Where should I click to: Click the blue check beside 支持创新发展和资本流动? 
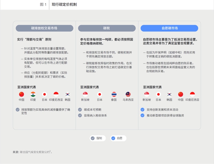(143, 110)
